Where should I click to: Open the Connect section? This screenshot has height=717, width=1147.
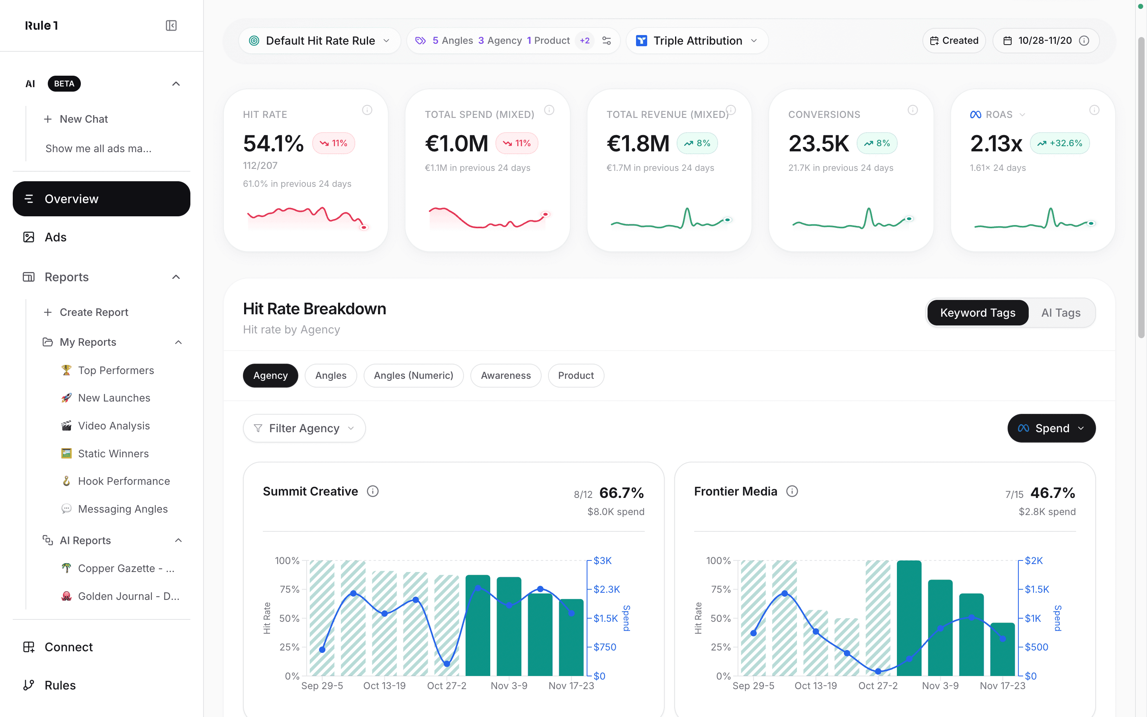click(68, 647)
